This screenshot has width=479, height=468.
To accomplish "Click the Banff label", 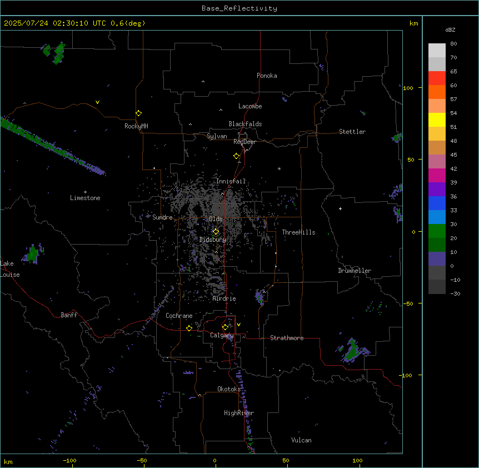I will point(69,315).
